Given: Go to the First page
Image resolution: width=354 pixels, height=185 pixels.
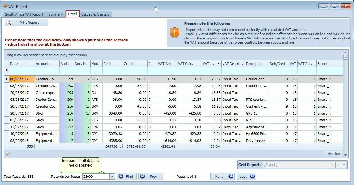Looking at the screenshot, I should coord(126,177).
